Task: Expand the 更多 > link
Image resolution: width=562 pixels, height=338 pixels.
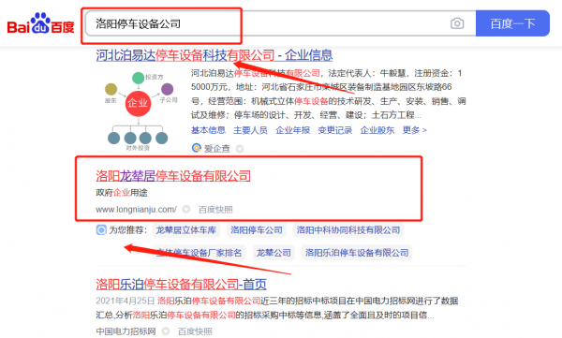Action: 415,130
